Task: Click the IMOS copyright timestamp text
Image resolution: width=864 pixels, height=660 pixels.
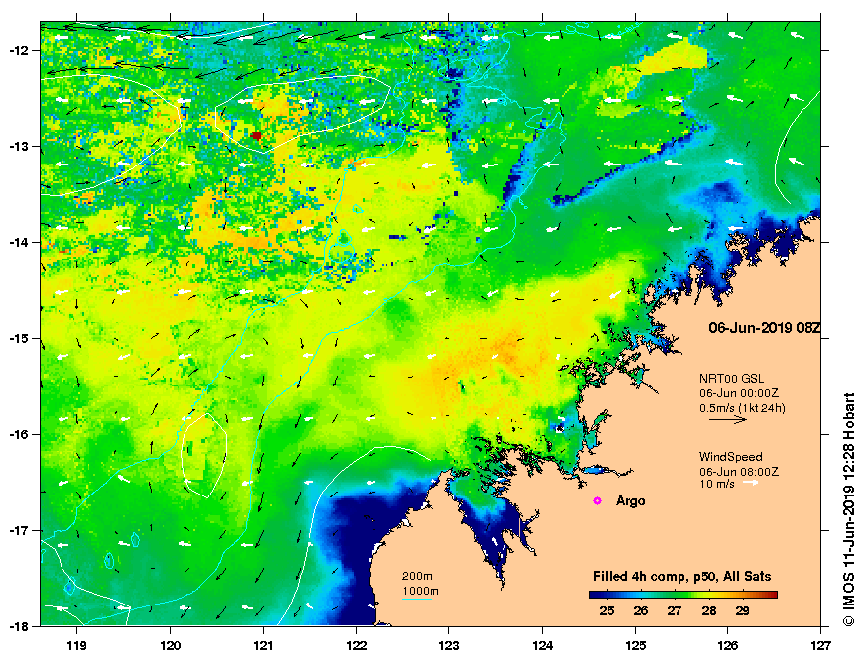Action: (848, 509)
